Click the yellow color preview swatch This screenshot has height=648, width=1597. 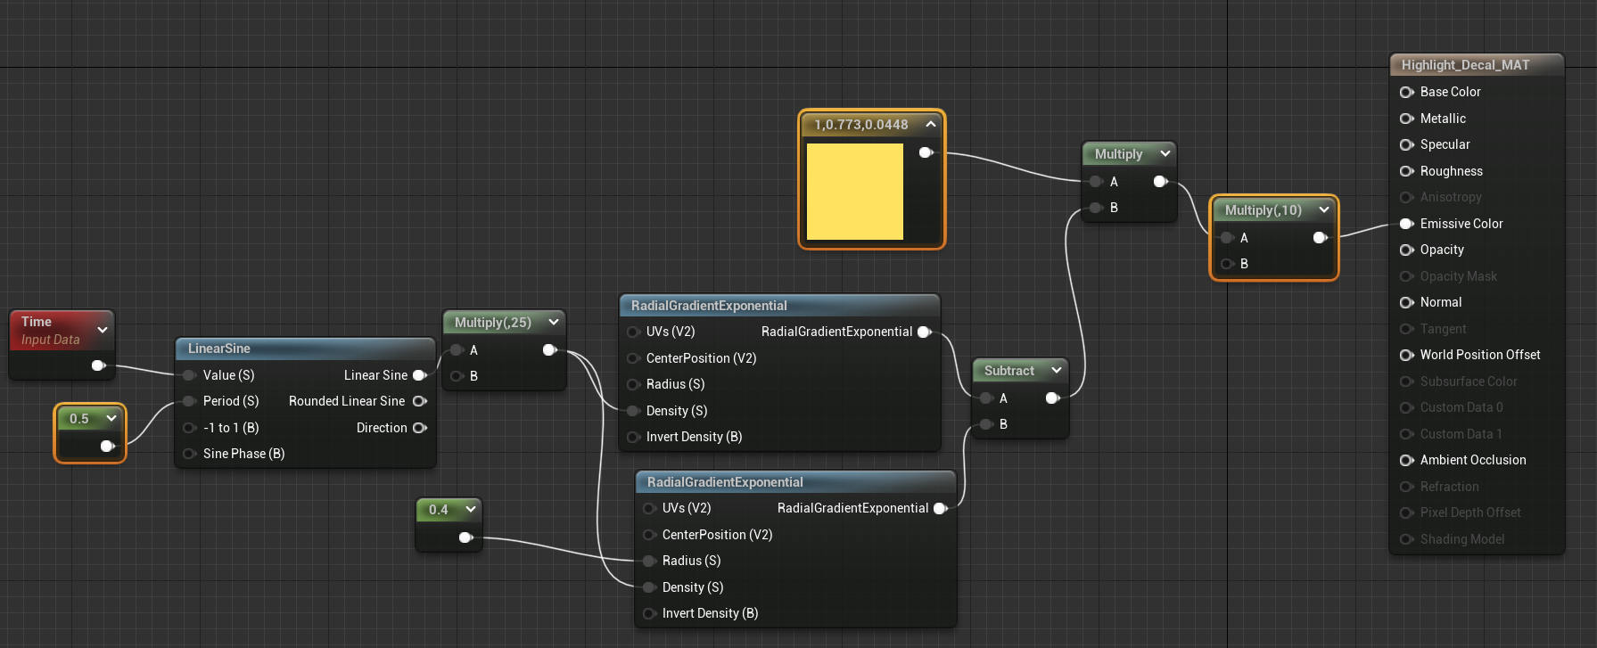pyautogui.click(x=854, y=192)
